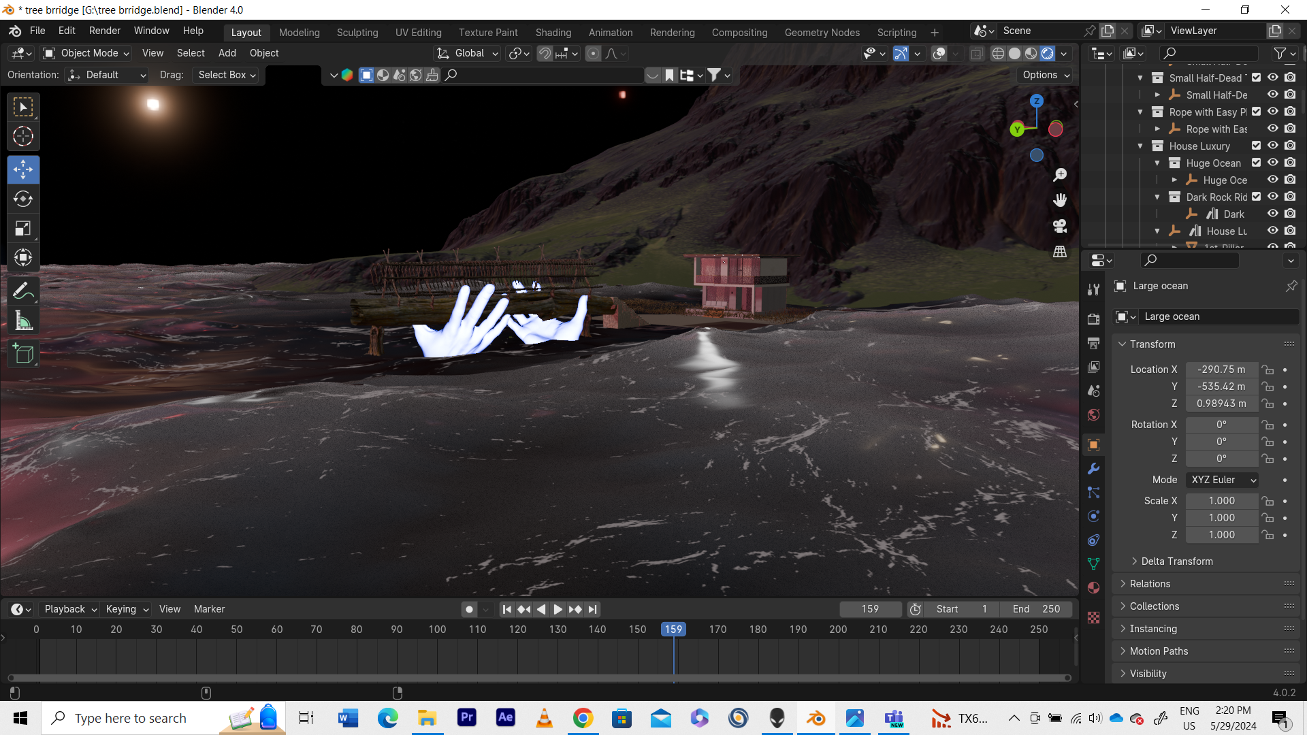
Task: Open the Output properties tab
Action: click(x=1094, y=343)
